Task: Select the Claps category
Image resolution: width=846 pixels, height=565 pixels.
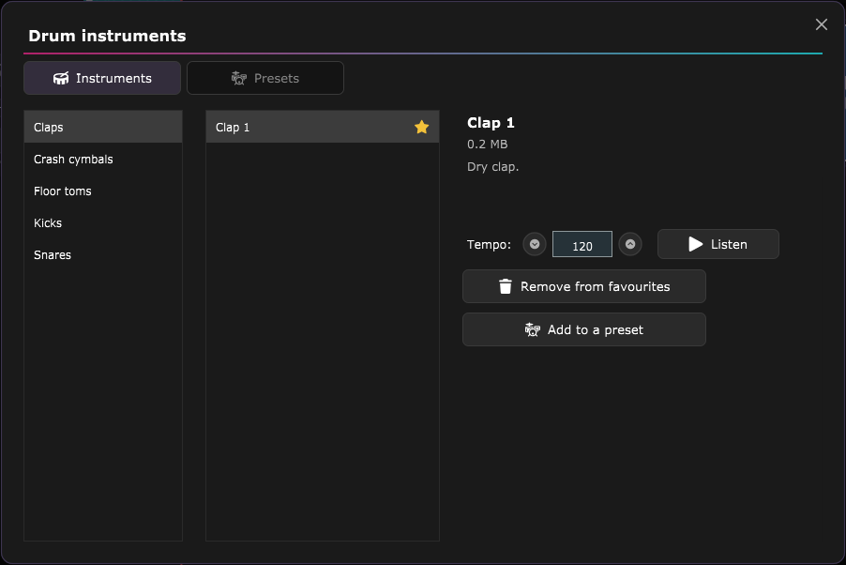Action: click(x=103, y=127)
